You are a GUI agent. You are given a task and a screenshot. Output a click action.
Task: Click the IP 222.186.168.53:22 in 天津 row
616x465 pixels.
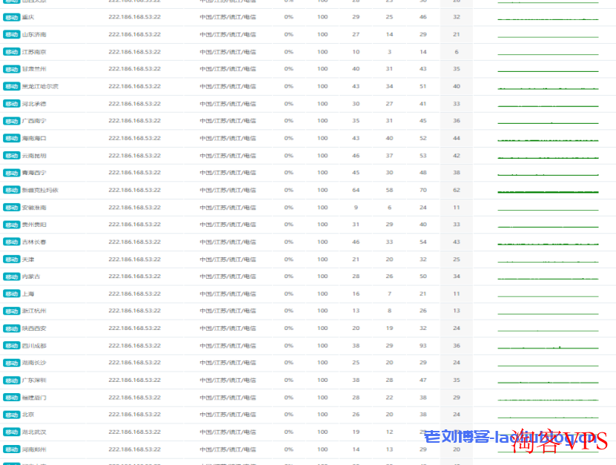134,260
